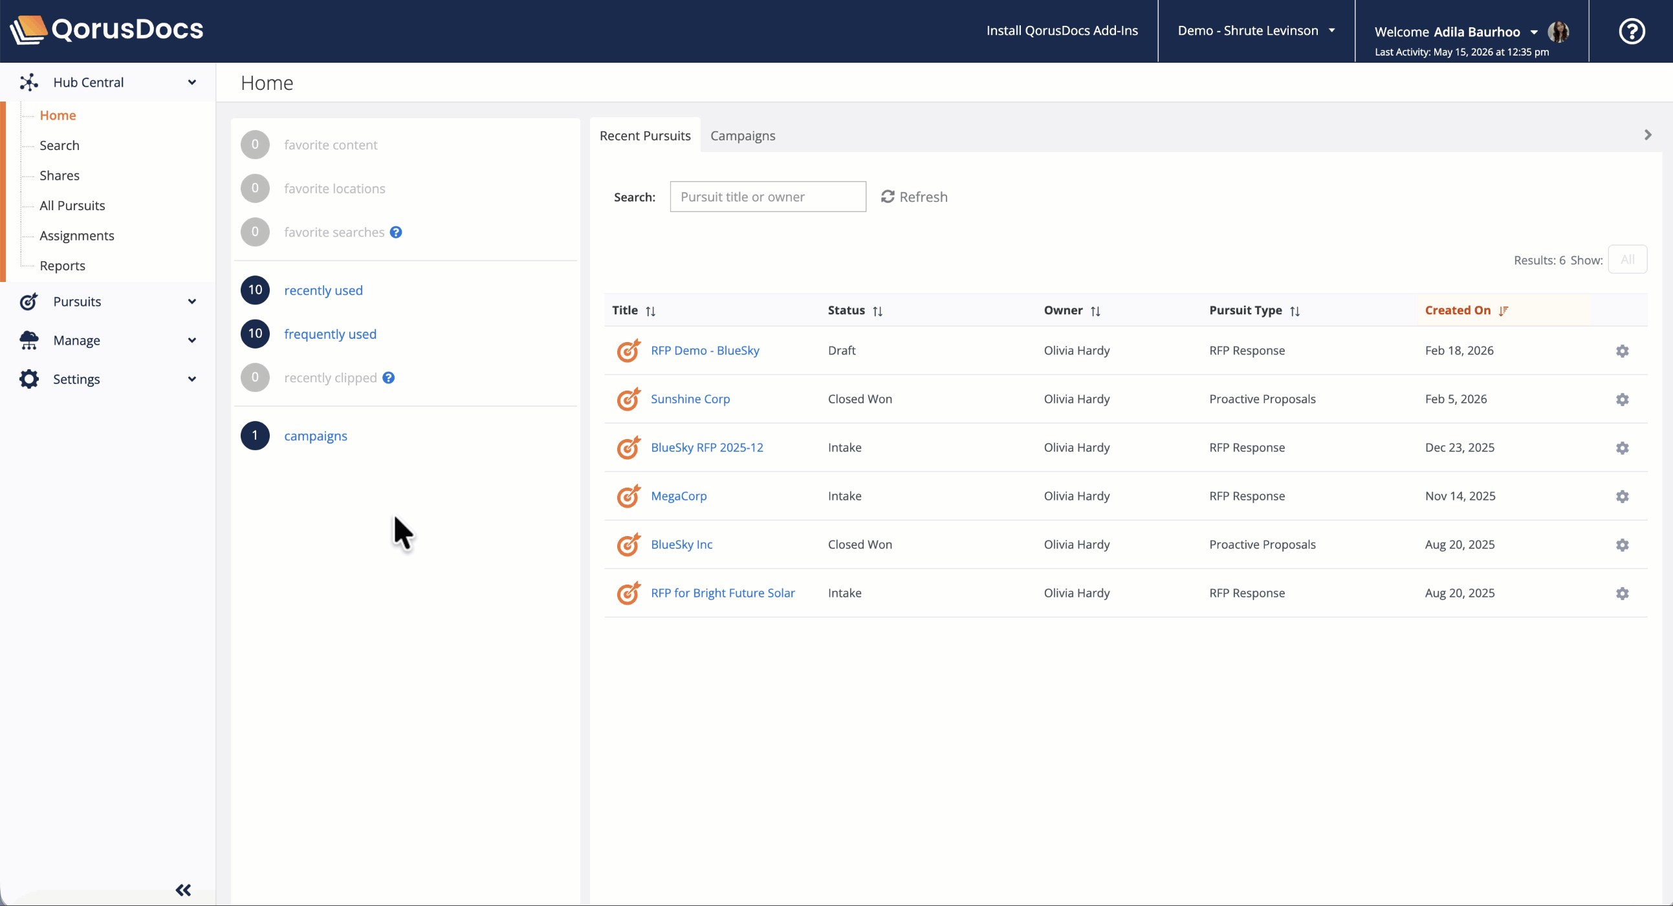1673x906 pixels.
Task: Open the recently used link
Action: [323, 290]
